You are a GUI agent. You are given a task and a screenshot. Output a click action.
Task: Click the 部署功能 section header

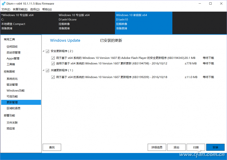click(x=9, y=115)
